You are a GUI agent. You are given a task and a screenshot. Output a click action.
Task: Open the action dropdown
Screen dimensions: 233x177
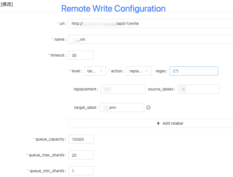coord(139,71)
